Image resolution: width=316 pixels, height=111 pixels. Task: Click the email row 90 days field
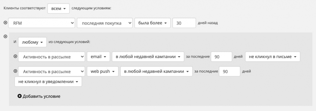click(x=222, y=57)
